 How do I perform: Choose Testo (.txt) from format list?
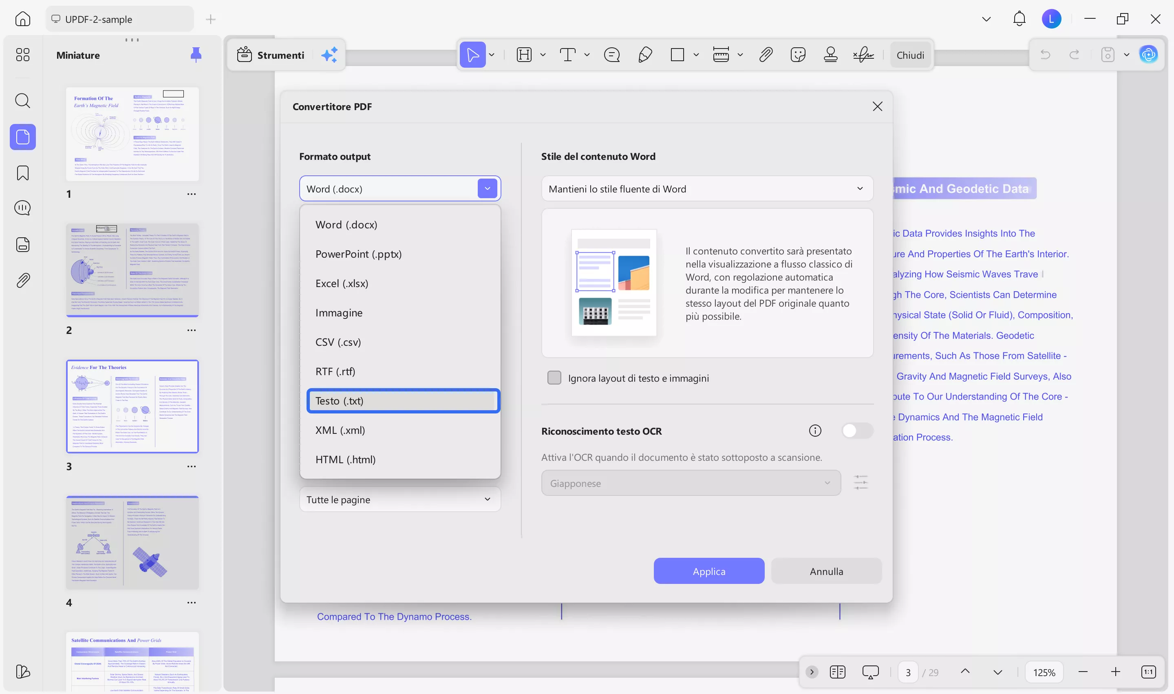pos(403,401)
